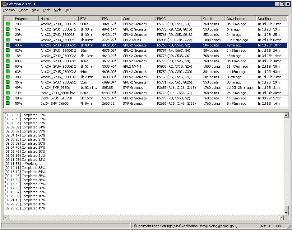Viewport: 292px width, 230px height.
Task: Click status icon of selected AmdX4_GPU0_9800GX2 row
Action: pos(8,45)
